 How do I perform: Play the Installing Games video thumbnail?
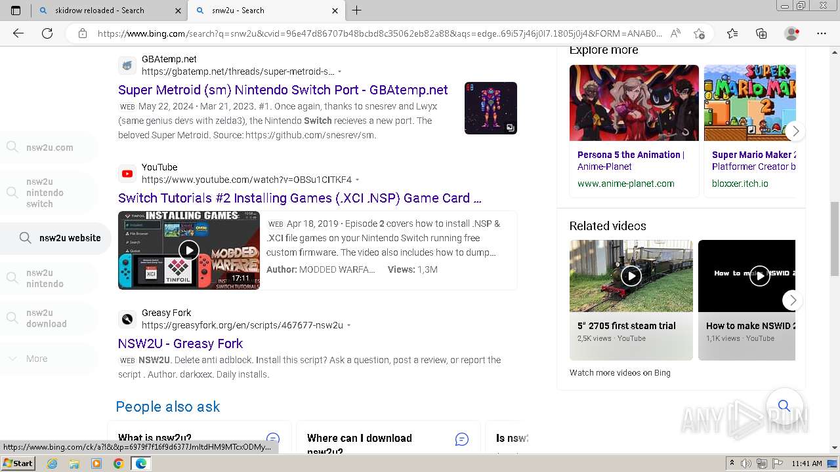(189, 250)
